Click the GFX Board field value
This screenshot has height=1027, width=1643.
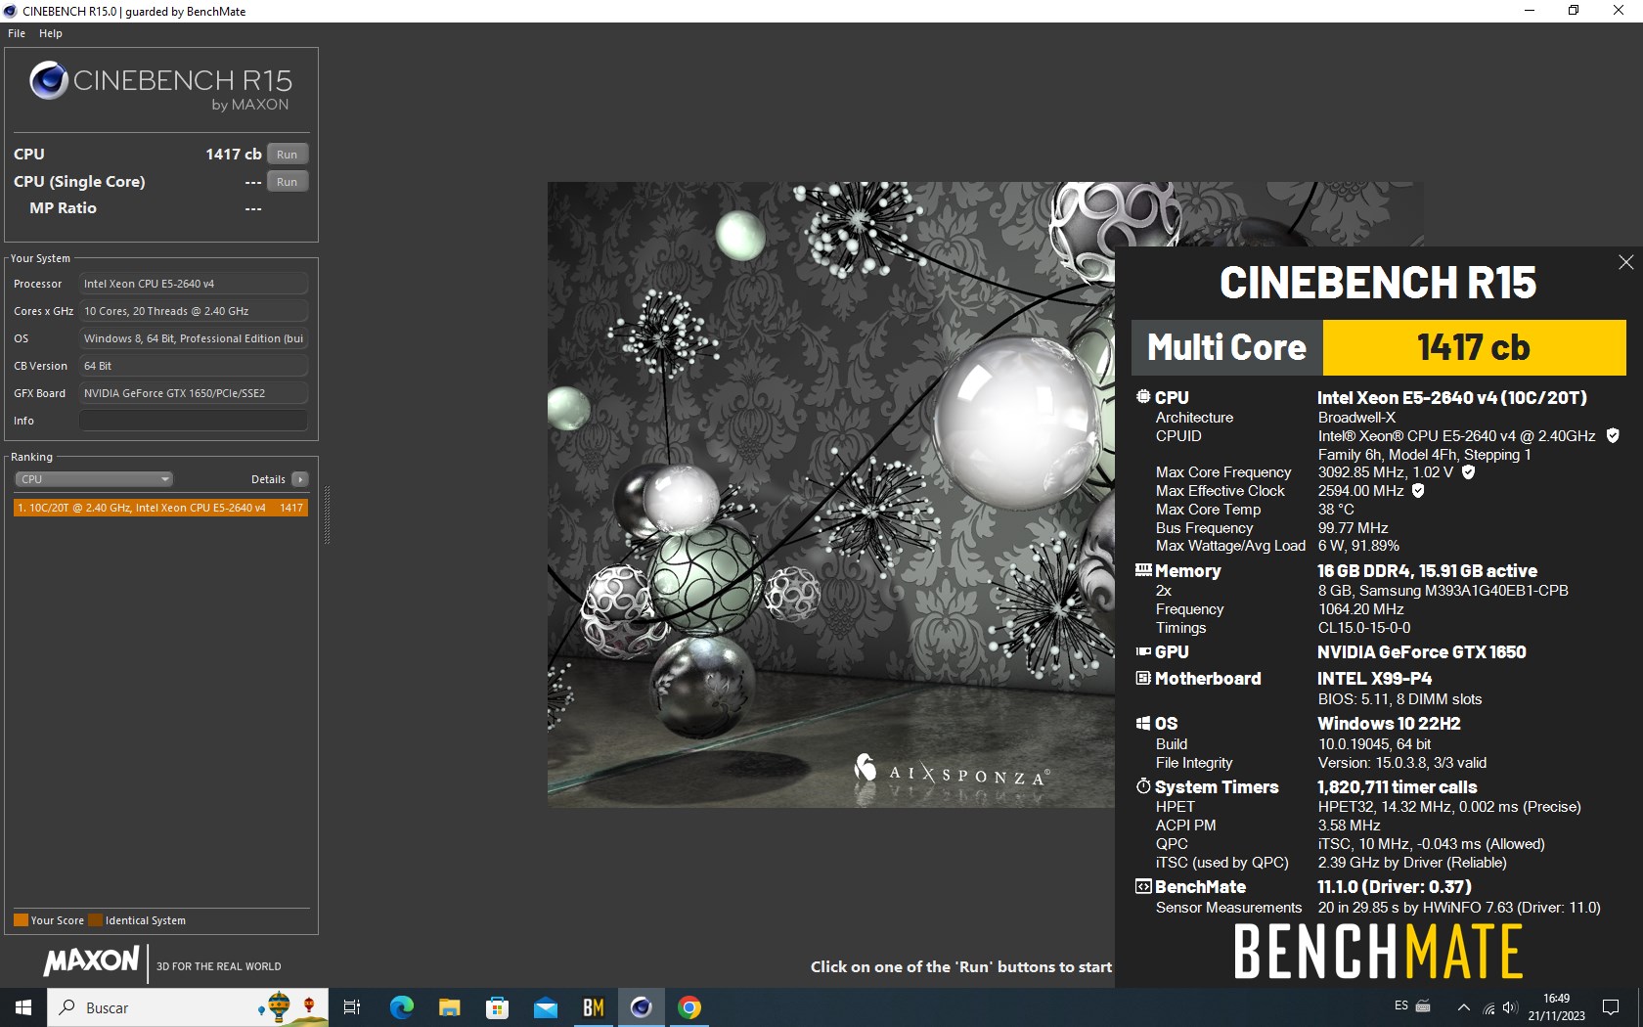click(x=194, y=393)
